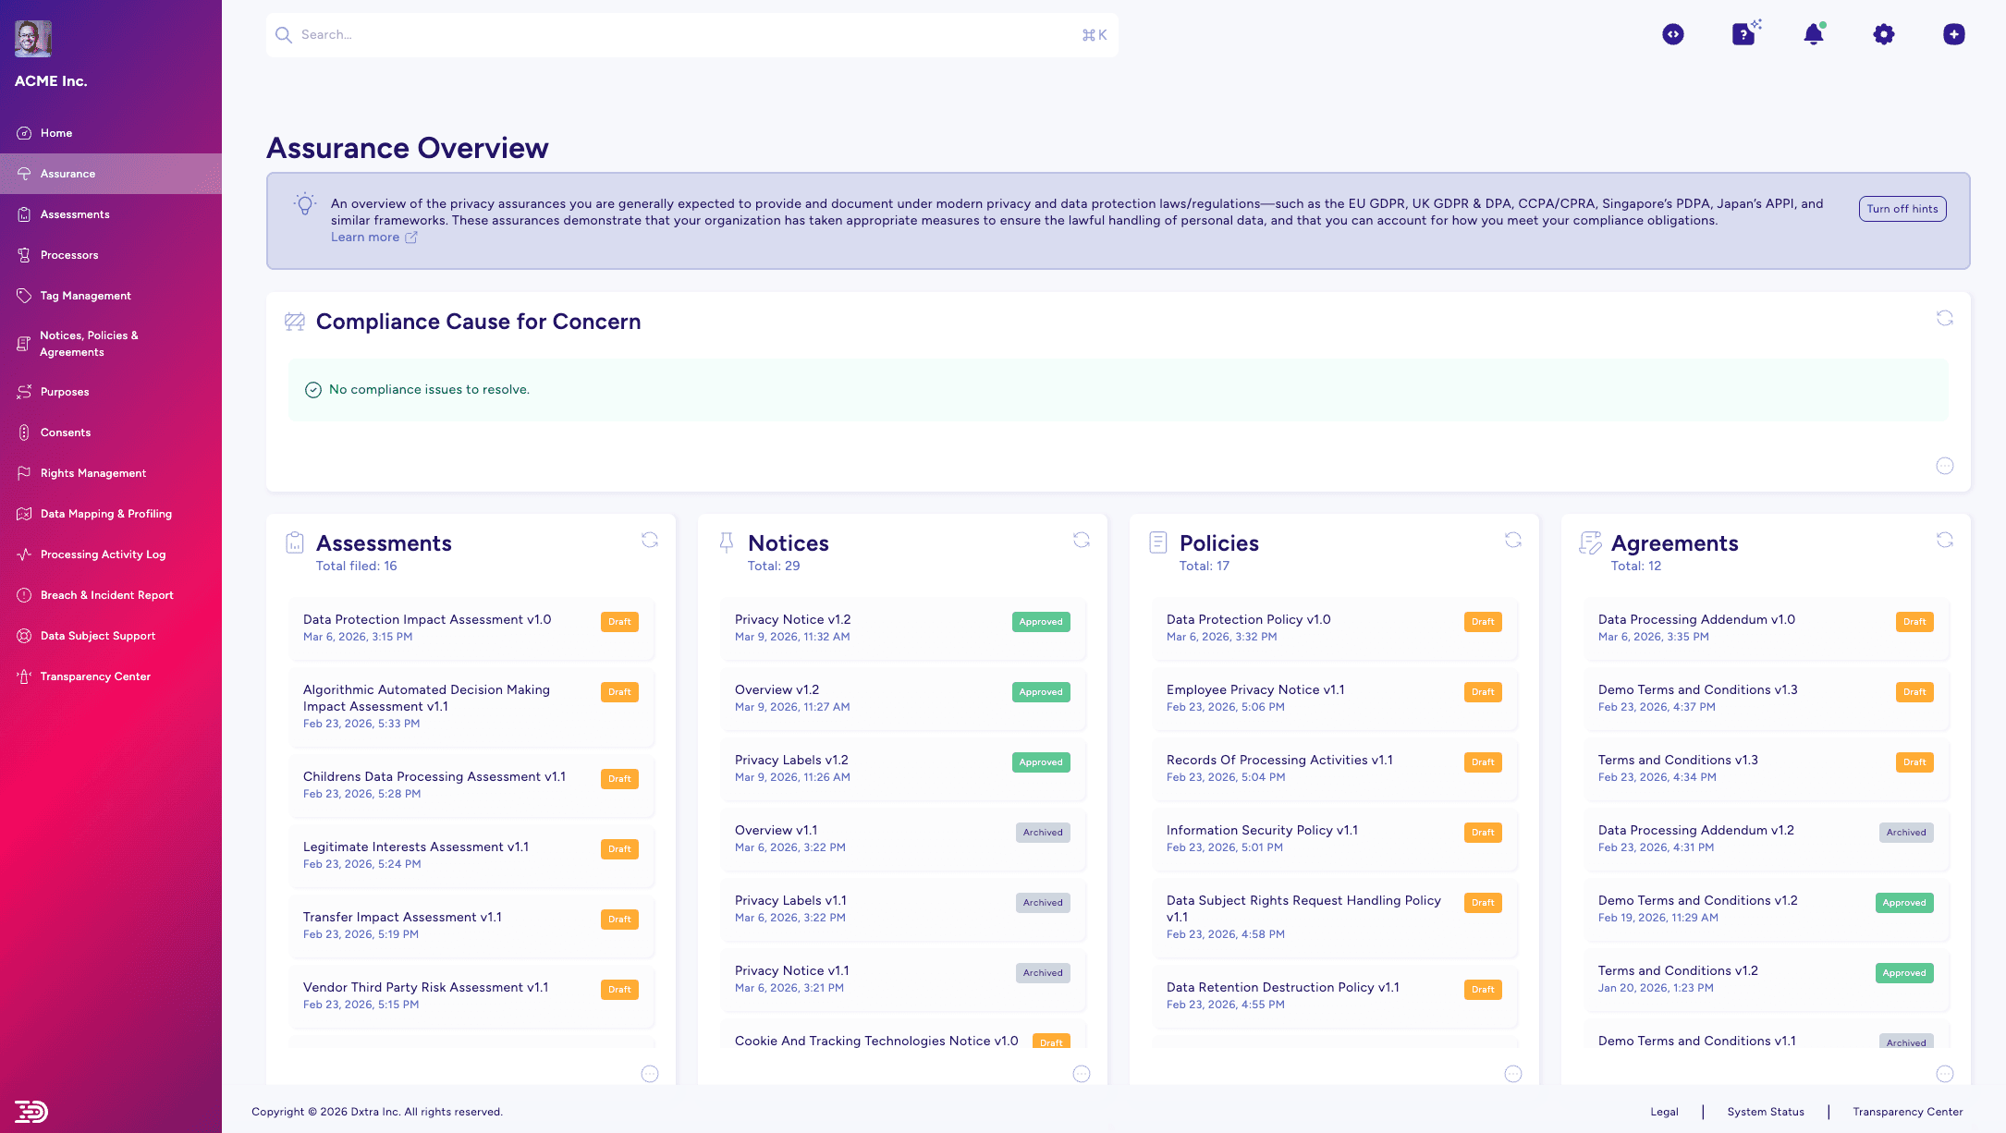Open more options on the Agreements card
Viewport: 2006px width, 1133px height.
point(1945,1074)
